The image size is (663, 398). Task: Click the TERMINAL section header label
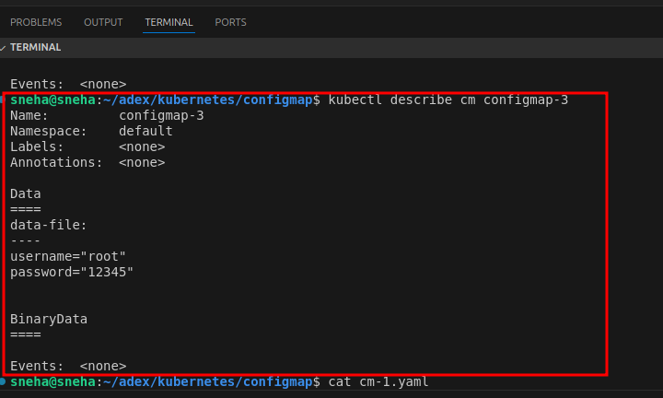36,47
